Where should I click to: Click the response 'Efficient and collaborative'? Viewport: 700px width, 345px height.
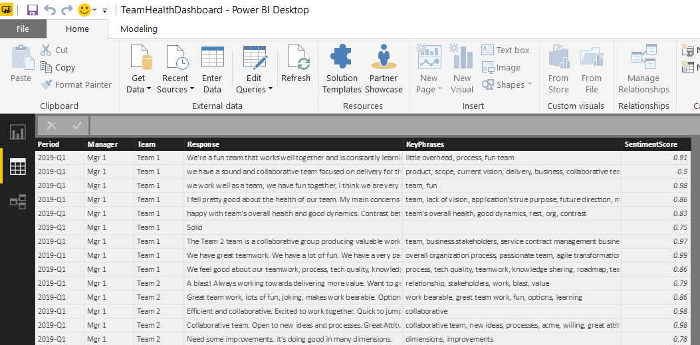[x=293, y=311]
